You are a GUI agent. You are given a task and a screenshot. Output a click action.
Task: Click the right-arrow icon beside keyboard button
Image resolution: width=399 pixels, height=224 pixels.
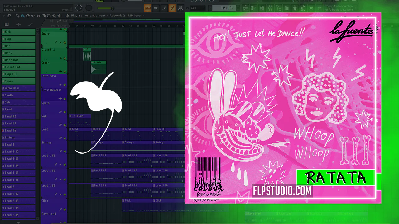[x=156, y=8]
